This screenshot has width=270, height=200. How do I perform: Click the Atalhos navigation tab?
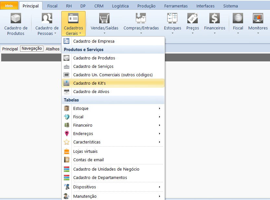53,49
